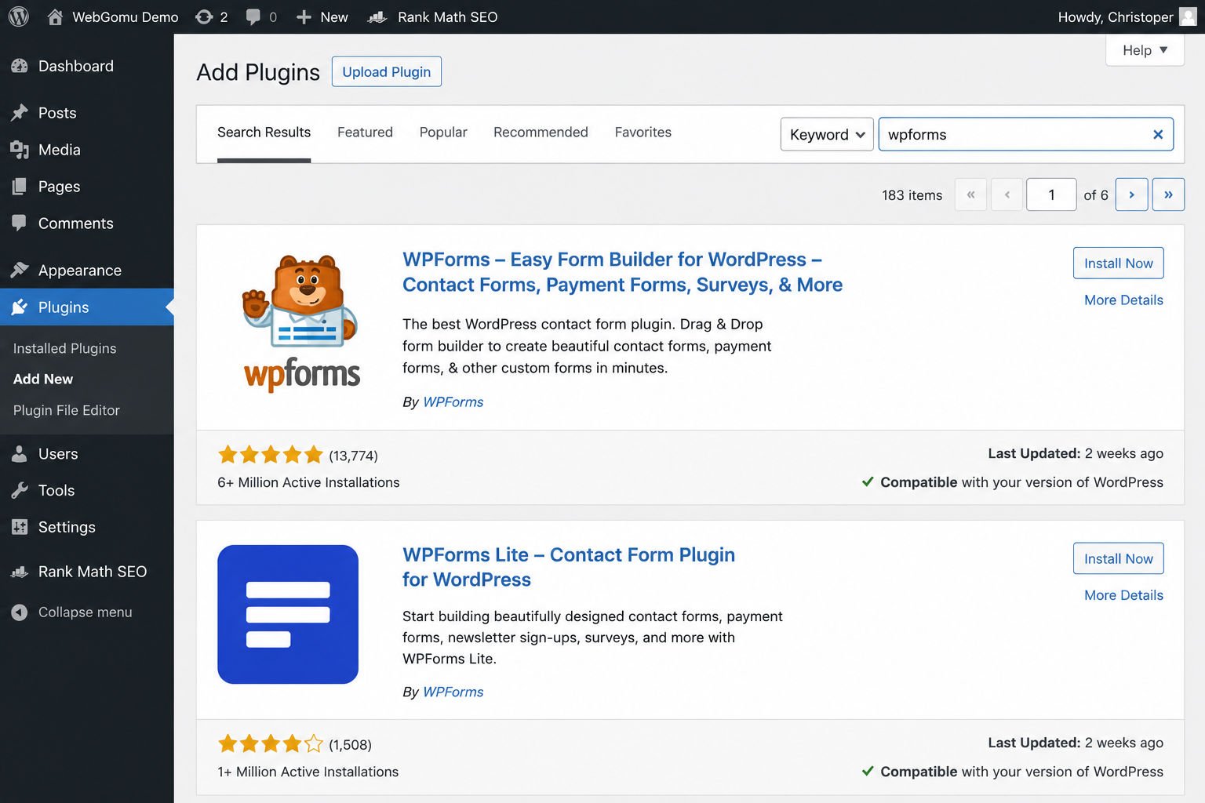Click the Dashboard gauge icon in the sidebar

tap(20, 66)
